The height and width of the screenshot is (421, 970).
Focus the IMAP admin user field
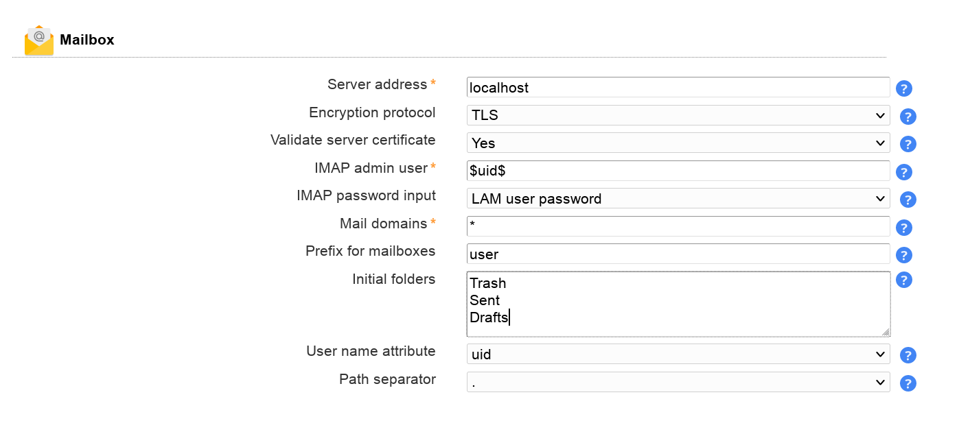click(678, 171)
